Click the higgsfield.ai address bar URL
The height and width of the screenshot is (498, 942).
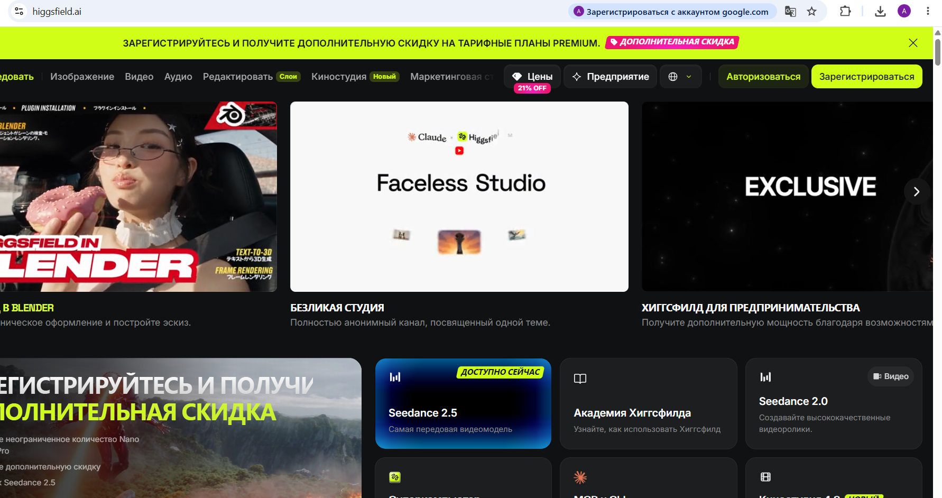coord(57,12)
